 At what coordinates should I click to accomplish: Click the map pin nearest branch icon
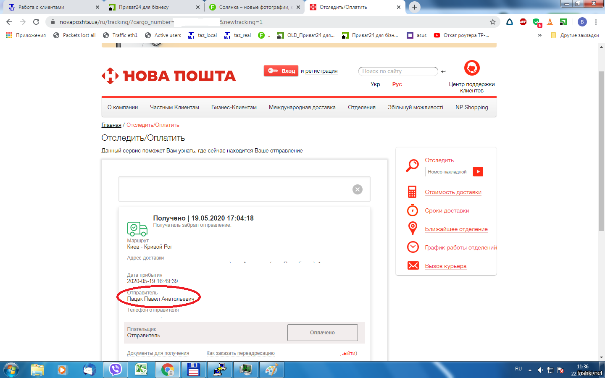click(413, 228)
